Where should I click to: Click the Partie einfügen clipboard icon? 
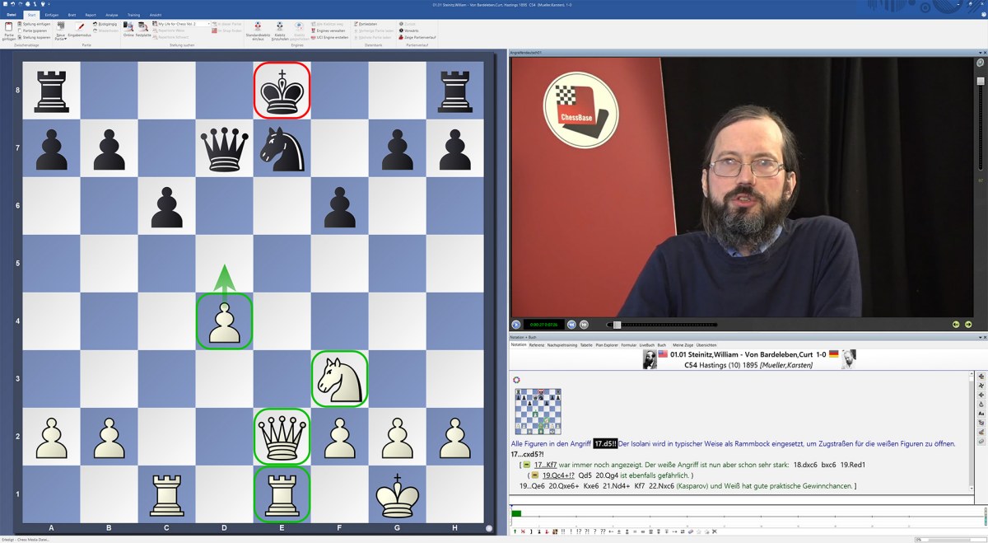pos(9,28)
